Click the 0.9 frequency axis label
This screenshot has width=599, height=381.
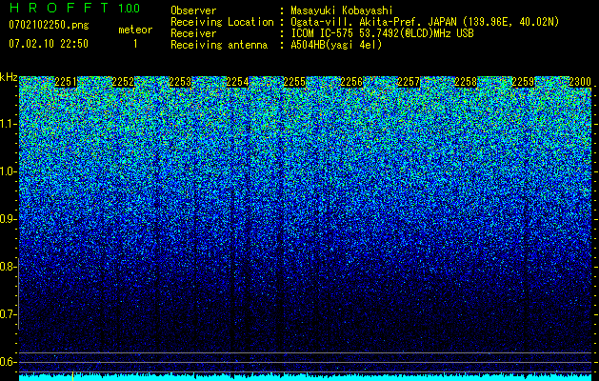click(x=8, y=219)
